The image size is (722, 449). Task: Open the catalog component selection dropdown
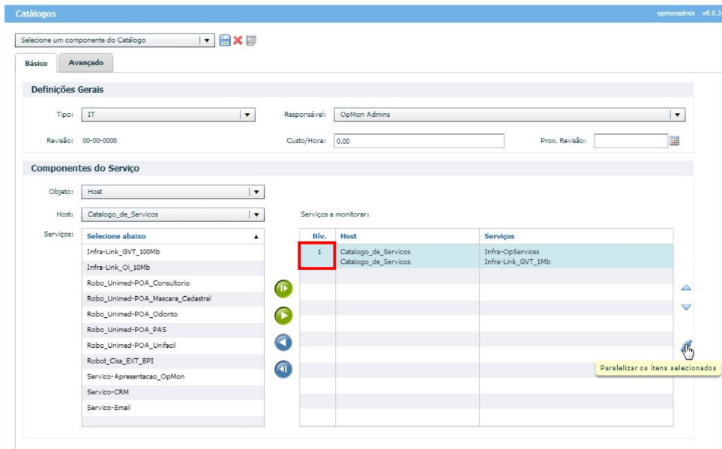[207, 40]
